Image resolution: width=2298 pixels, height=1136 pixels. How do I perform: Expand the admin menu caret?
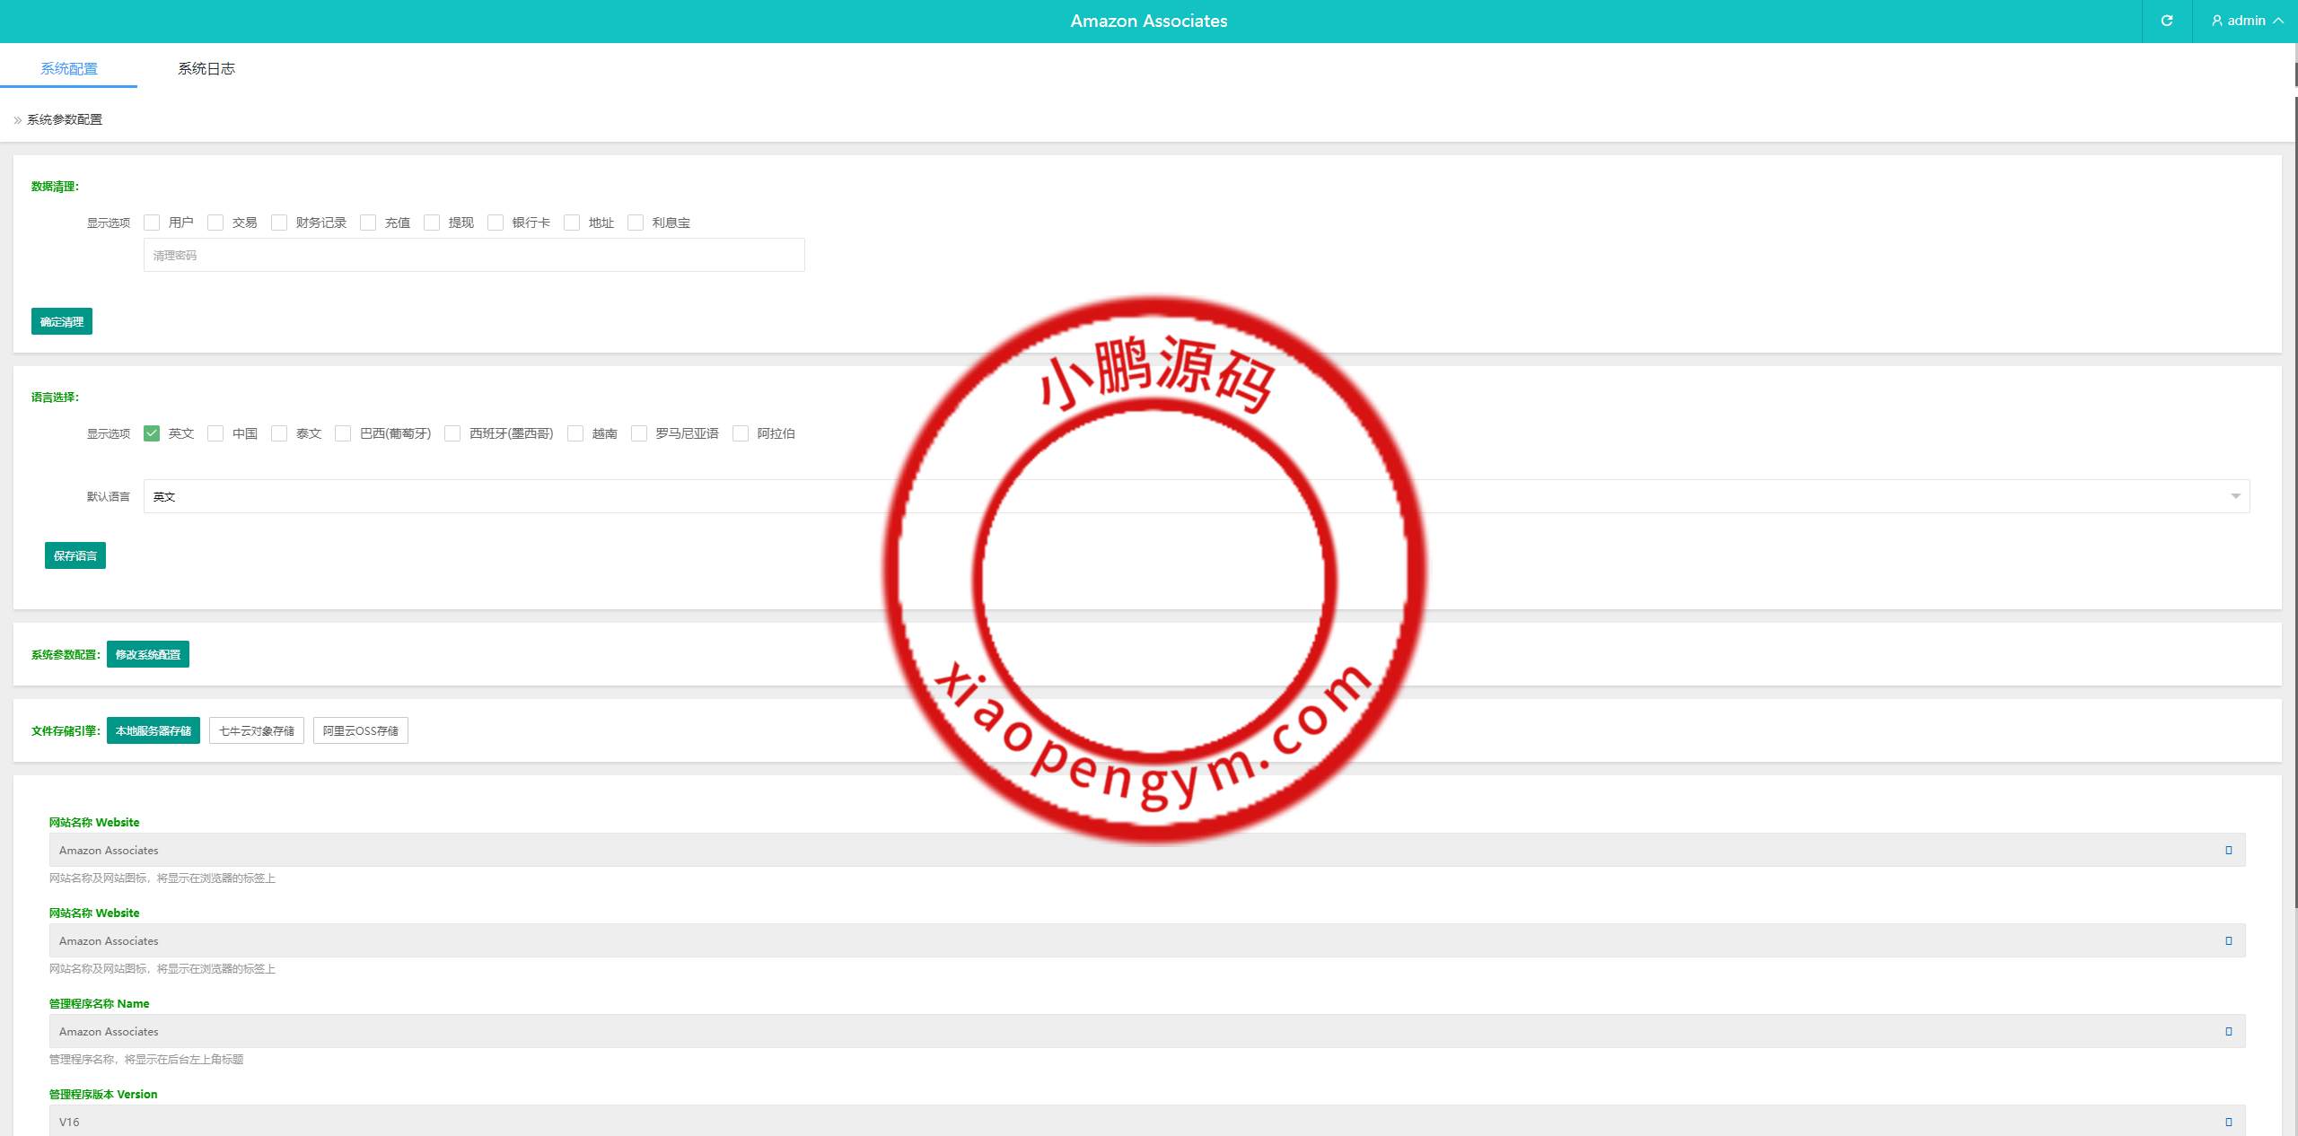2278,21
